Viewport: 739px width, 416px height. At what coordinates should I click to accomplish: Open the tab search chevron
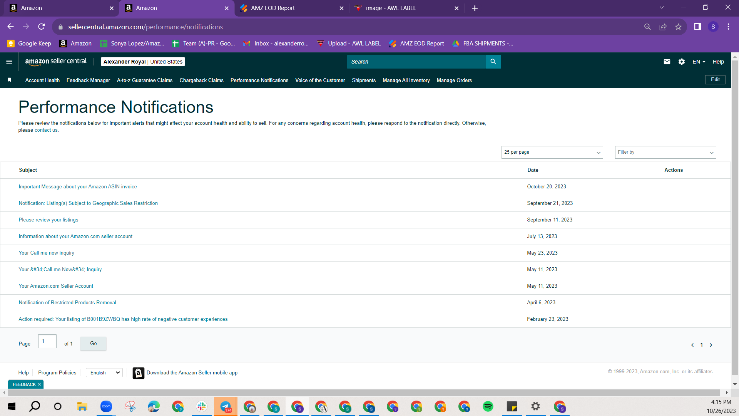coord(662,7)
